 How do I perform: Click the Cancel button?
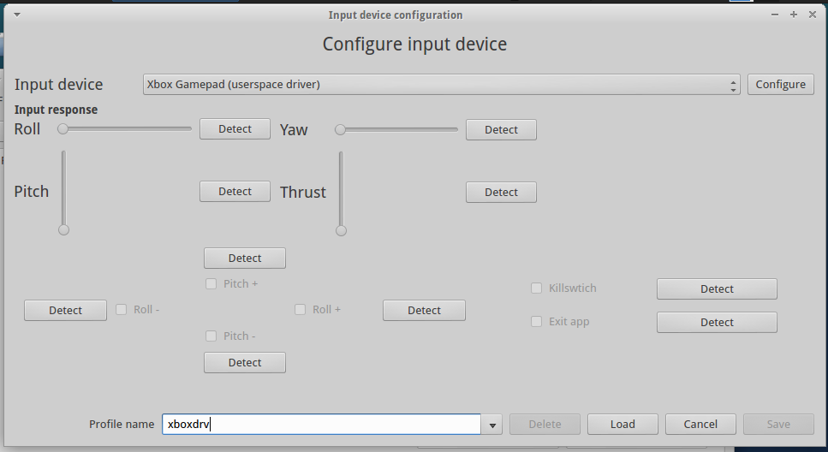click(x=700, y=425)
